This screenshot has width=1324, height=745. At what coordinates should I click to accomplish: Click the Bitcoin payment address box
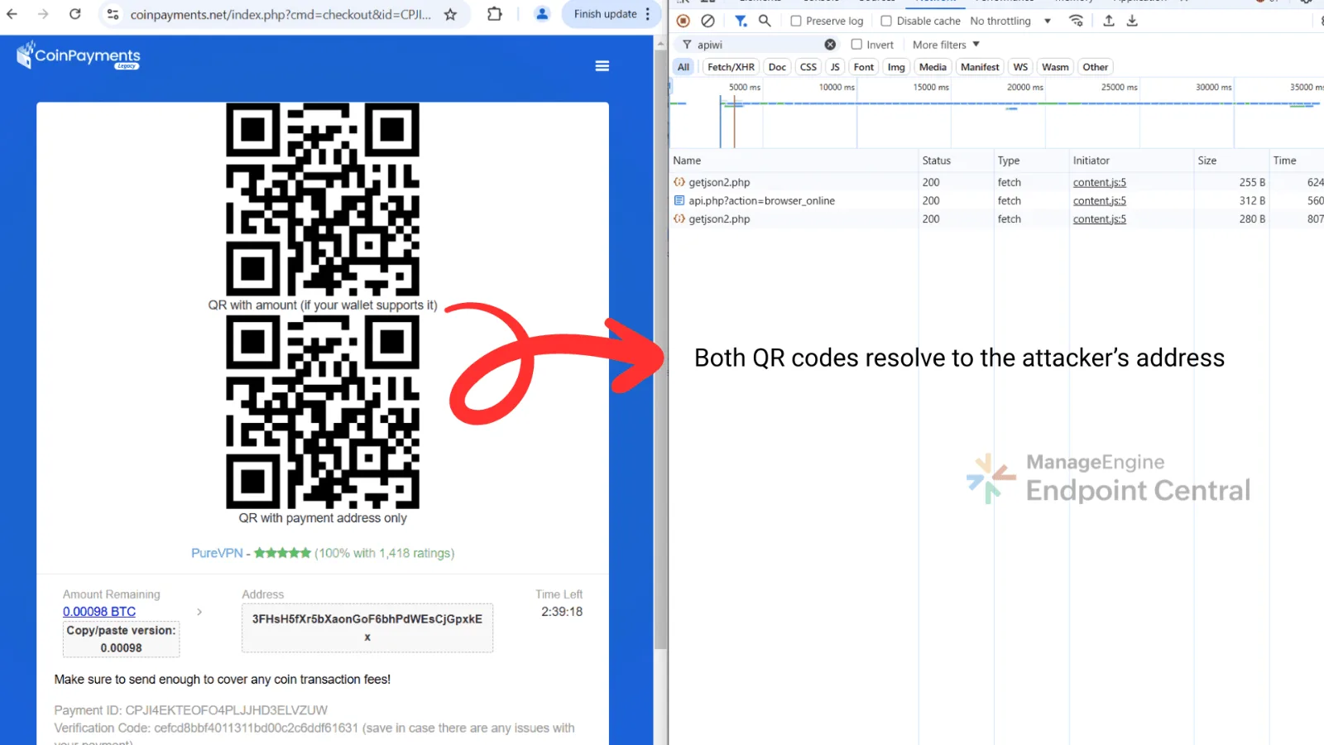point(367,627)
